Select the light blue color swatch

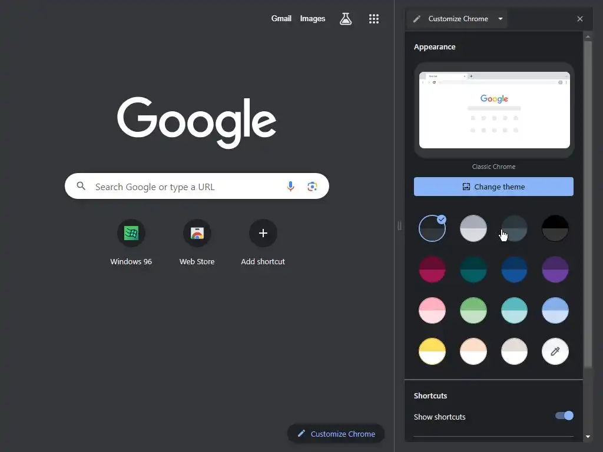coord(555,310)
